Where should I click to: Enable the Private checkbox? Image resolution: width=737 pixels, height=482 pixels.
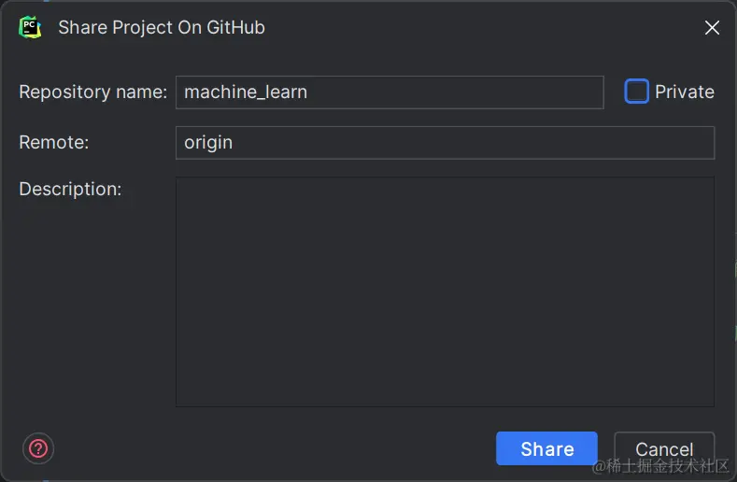tap(636, 92)
